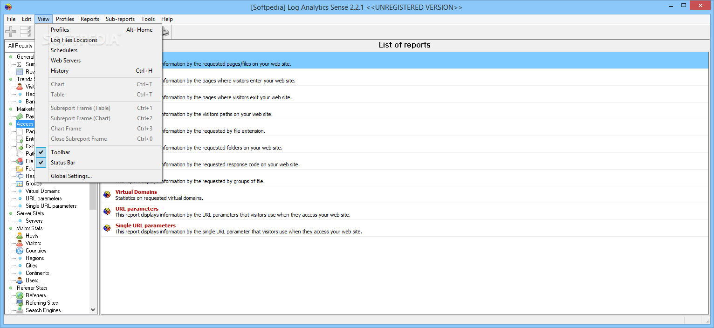This screenshot has height=328, width=714.
Task: Click the tree scrollbar down arrow
Action: (x=93, y=310)
